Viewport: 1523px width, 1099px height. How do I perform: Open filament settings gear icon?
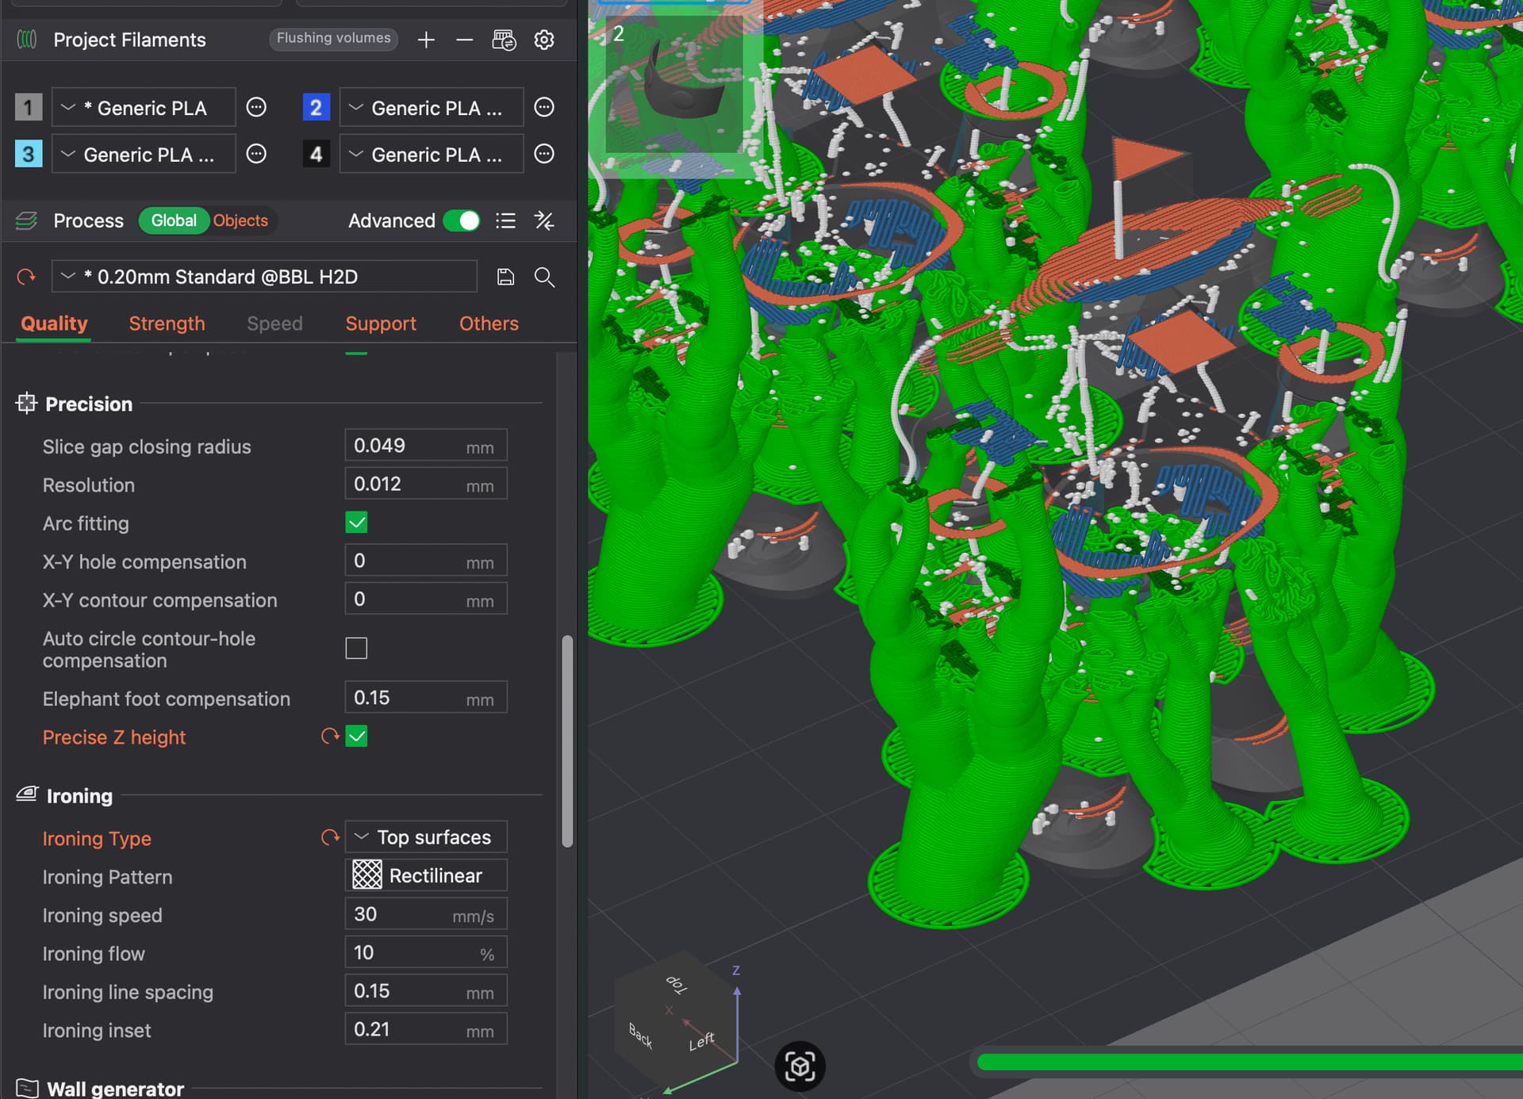(544, 40)
